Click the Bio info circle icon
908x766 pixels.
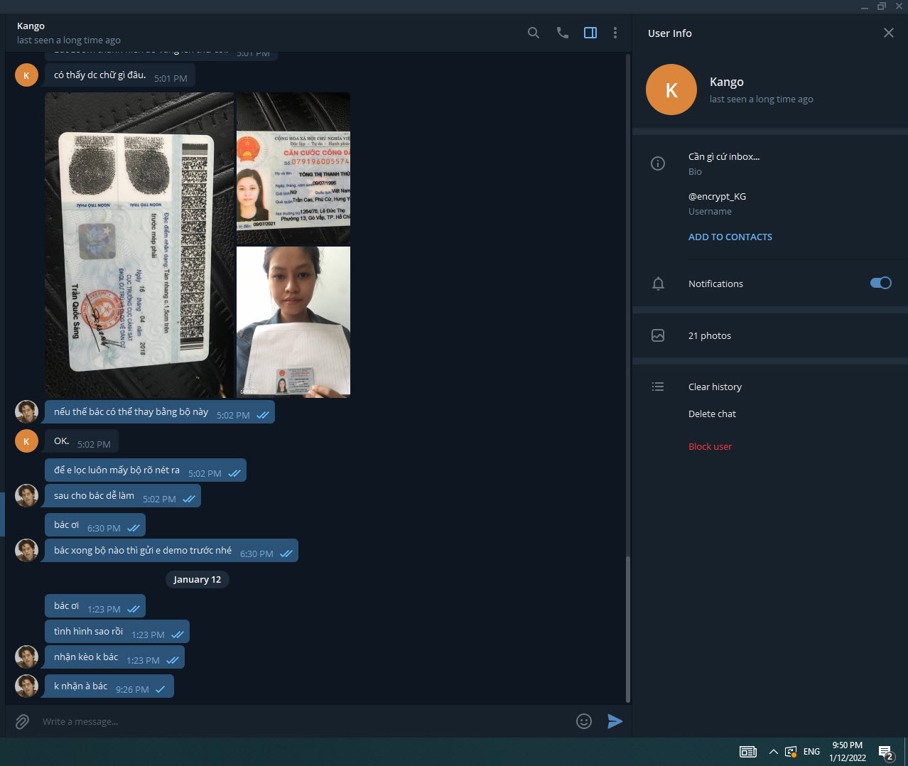658,163
